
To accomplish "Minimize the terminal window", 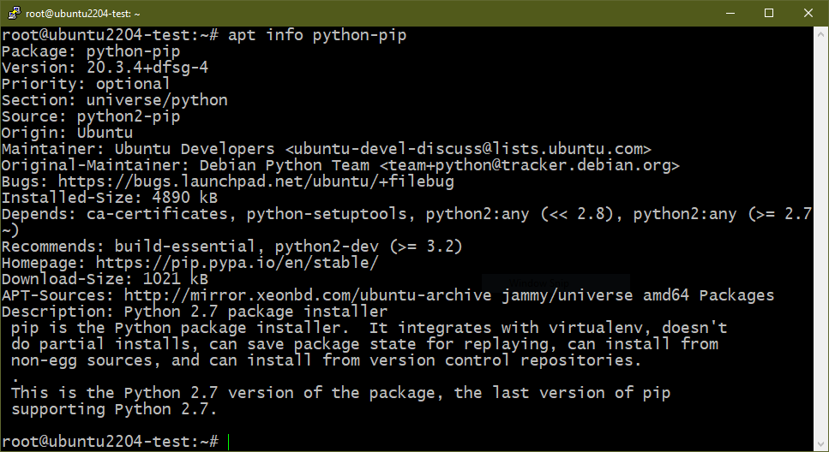I will click(x=730, y=13).
